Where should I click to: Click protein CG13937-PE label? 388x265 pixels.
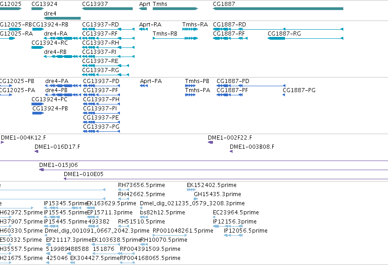pos(101,118)
